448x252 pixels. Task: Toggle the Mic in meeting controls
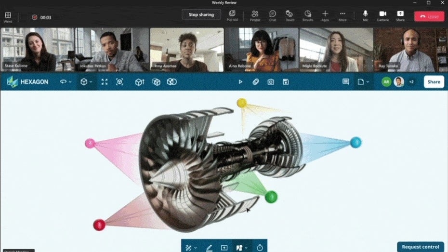coord(366,15)
